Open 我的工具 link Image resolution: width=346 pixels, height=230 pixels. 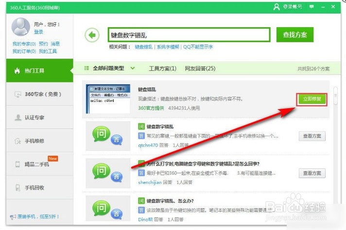coord(48,51)
